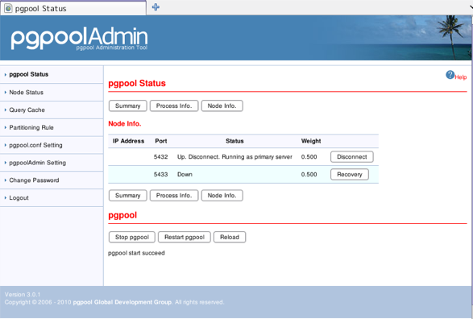Click Stop pgpool button
473x319 pixels.
coord(132,237)
